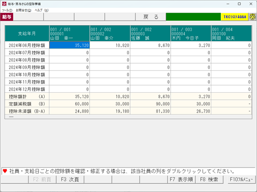Select the 2024年10月控除額 row label
Viewport: 257px width, 192px height.
coord(27,75)
